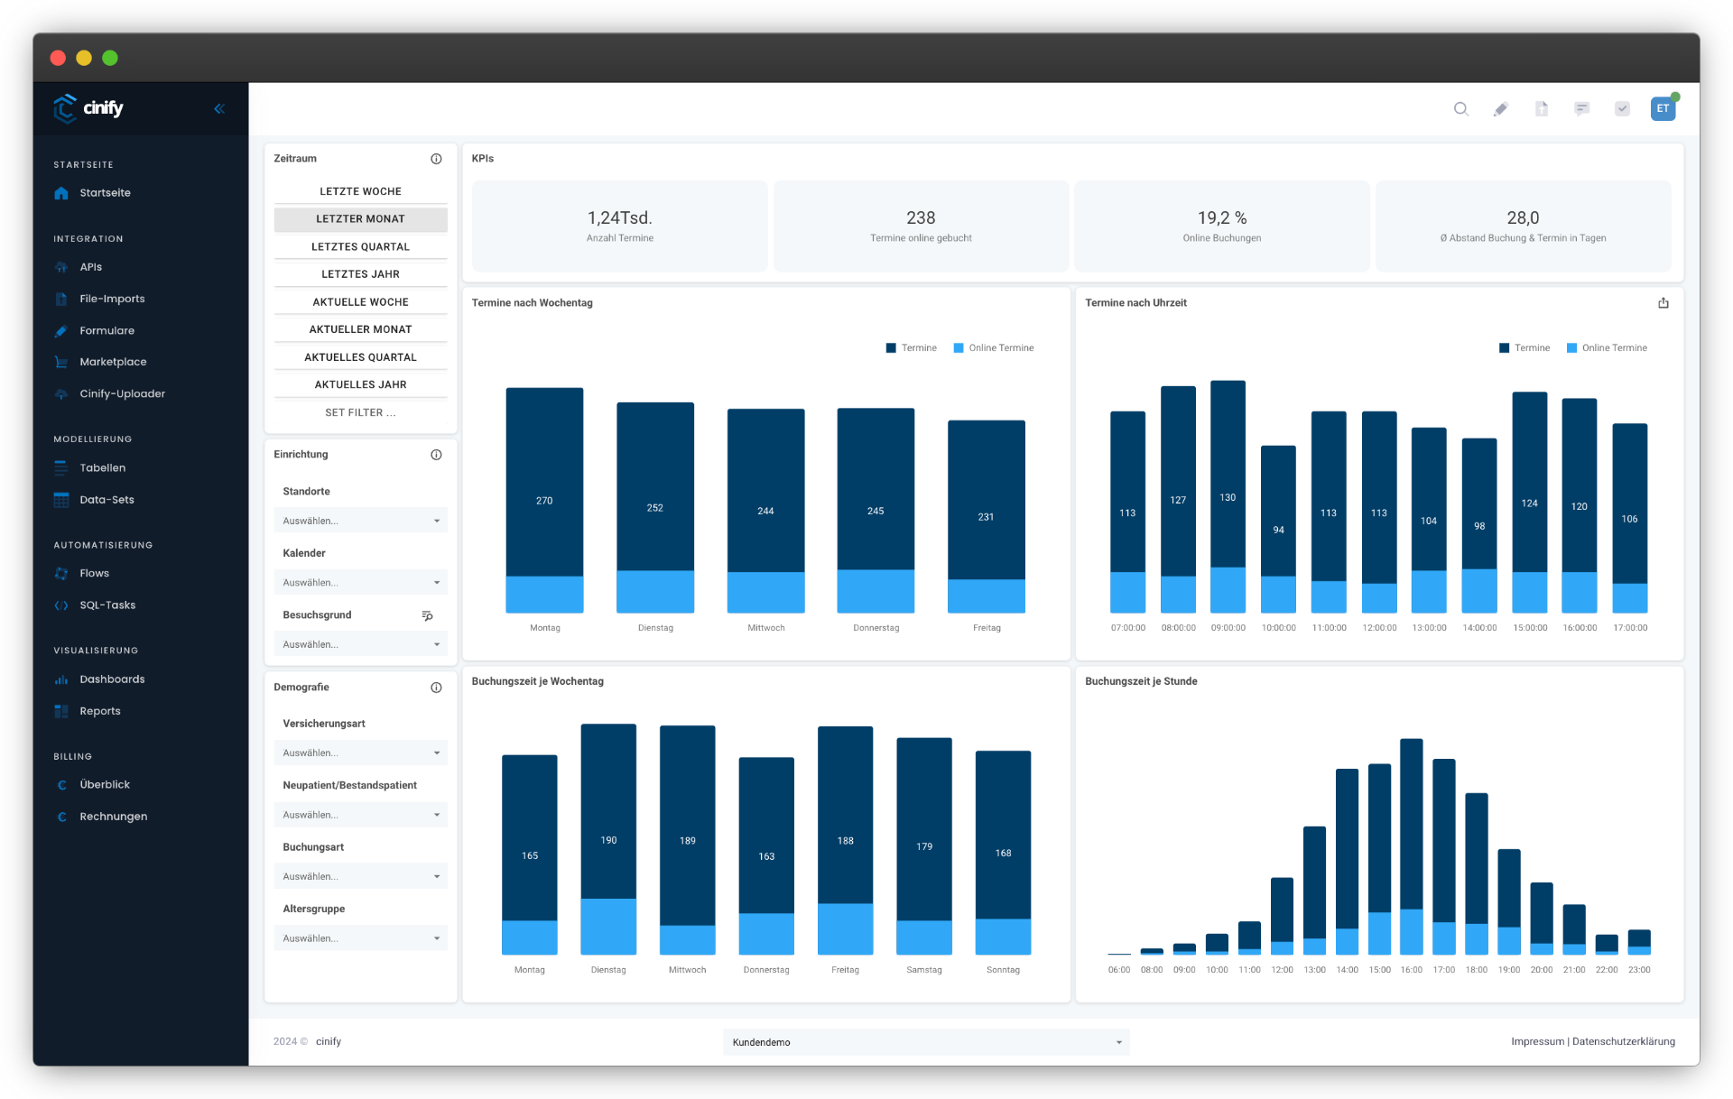Open the comments icon in the toolbar

click(x=1582, y=108)
